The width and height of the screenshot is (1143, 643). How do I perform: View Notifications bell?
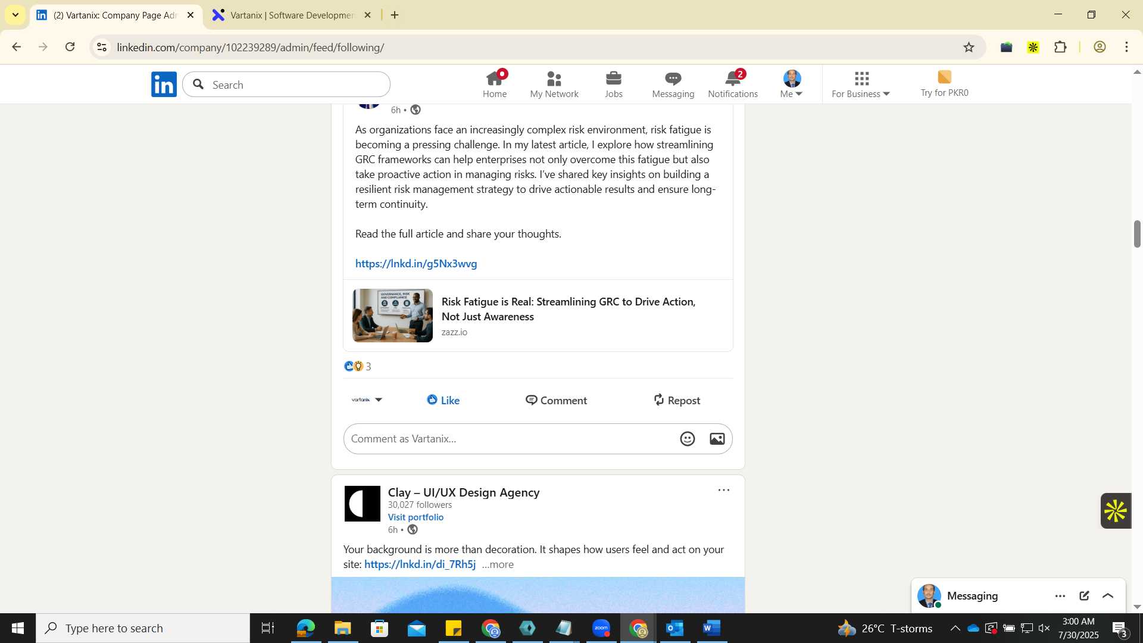coord(733,84)
